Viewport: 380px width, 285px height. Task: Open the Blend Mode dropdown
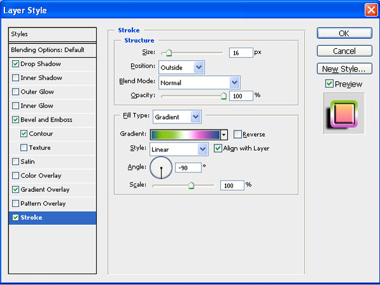pos(234,82)
